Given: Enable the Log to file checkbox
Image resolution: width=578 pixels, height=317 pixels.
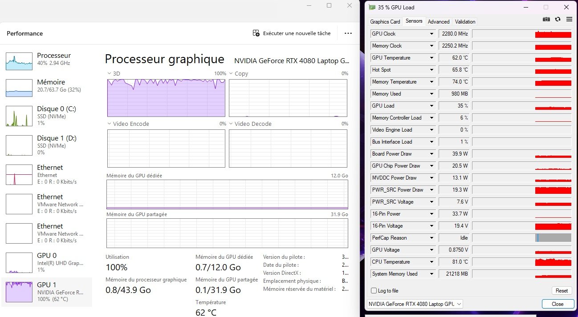Looking at the screenshot, I should tap(374, 291).
